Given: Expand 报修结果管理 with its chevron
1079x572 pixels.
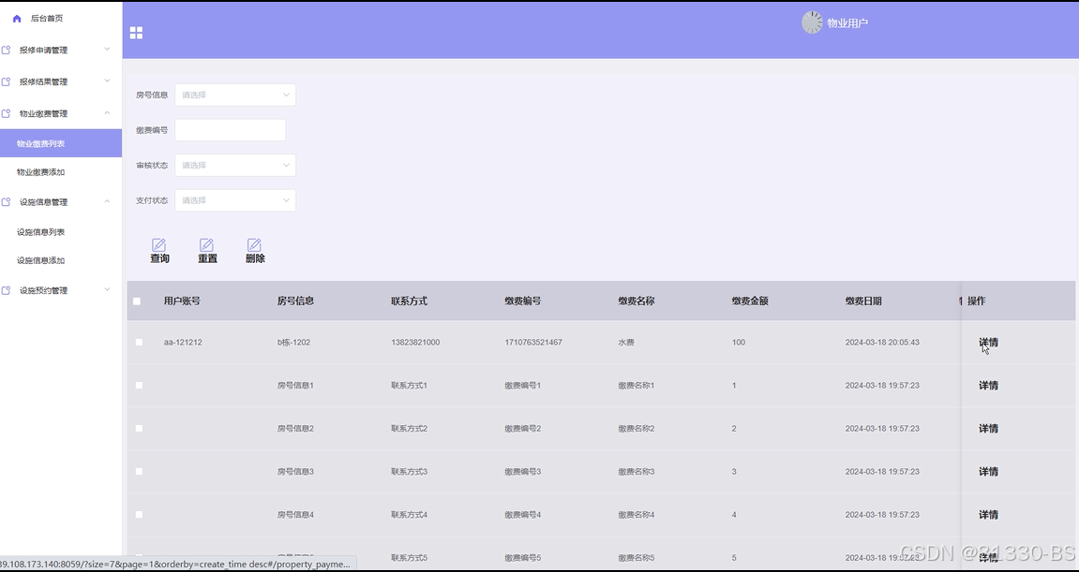Looking at the screenshot, I should (x=108, y=81).
